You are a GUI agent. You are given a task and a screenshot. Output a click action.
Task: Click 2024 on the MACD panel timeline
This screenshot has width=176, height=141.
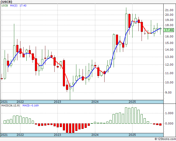[95, 135]
